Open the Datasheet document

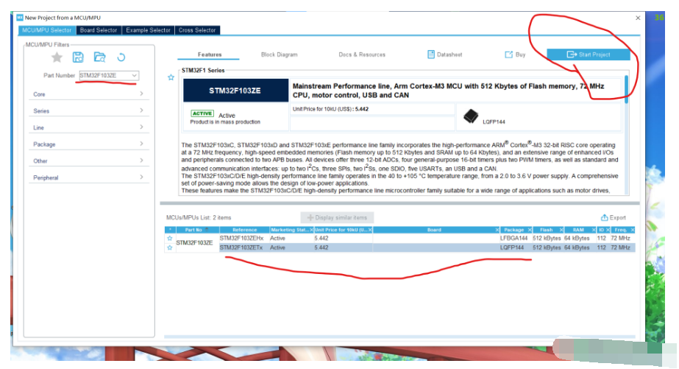click(445, 55)
